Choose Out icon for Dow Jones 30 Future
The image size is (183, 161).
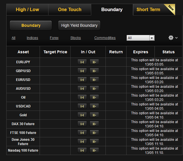(x=94, y=142)
